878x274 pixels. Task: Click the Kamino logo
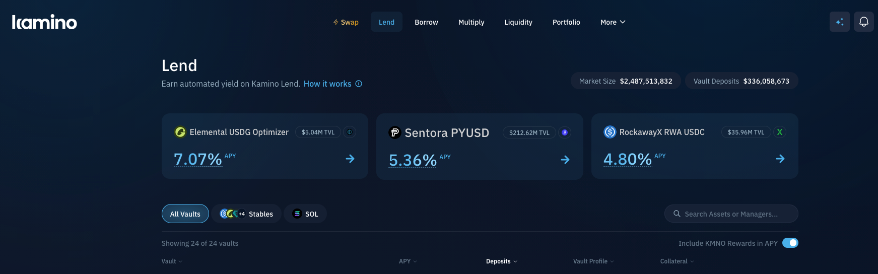pos(44,22)
